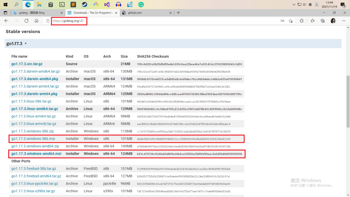Click the colorful diamond app in taskbar
This screenshot has height=197, width=350.
point(96,4)
